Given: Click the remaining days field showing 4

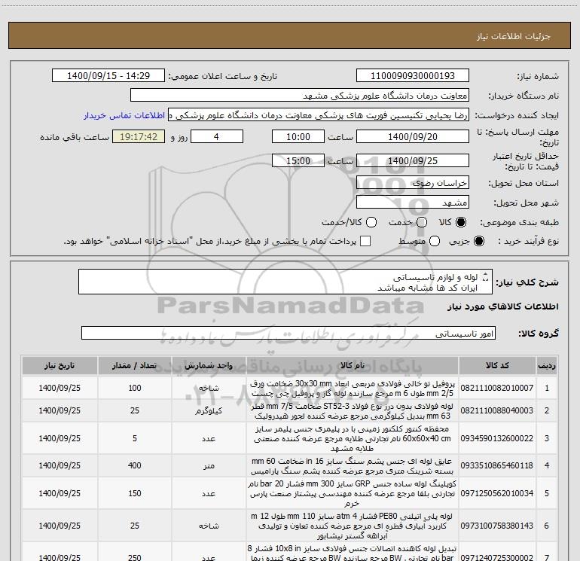Looking at the screenshot, I should click(217, 137).
